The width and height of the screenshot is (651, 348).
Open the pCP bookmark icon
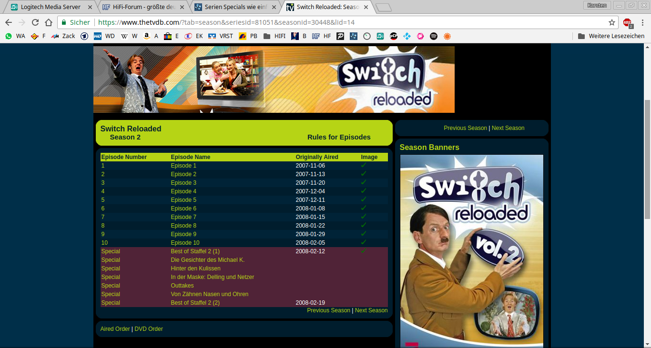pyautogui.click(x=394, y=36)
